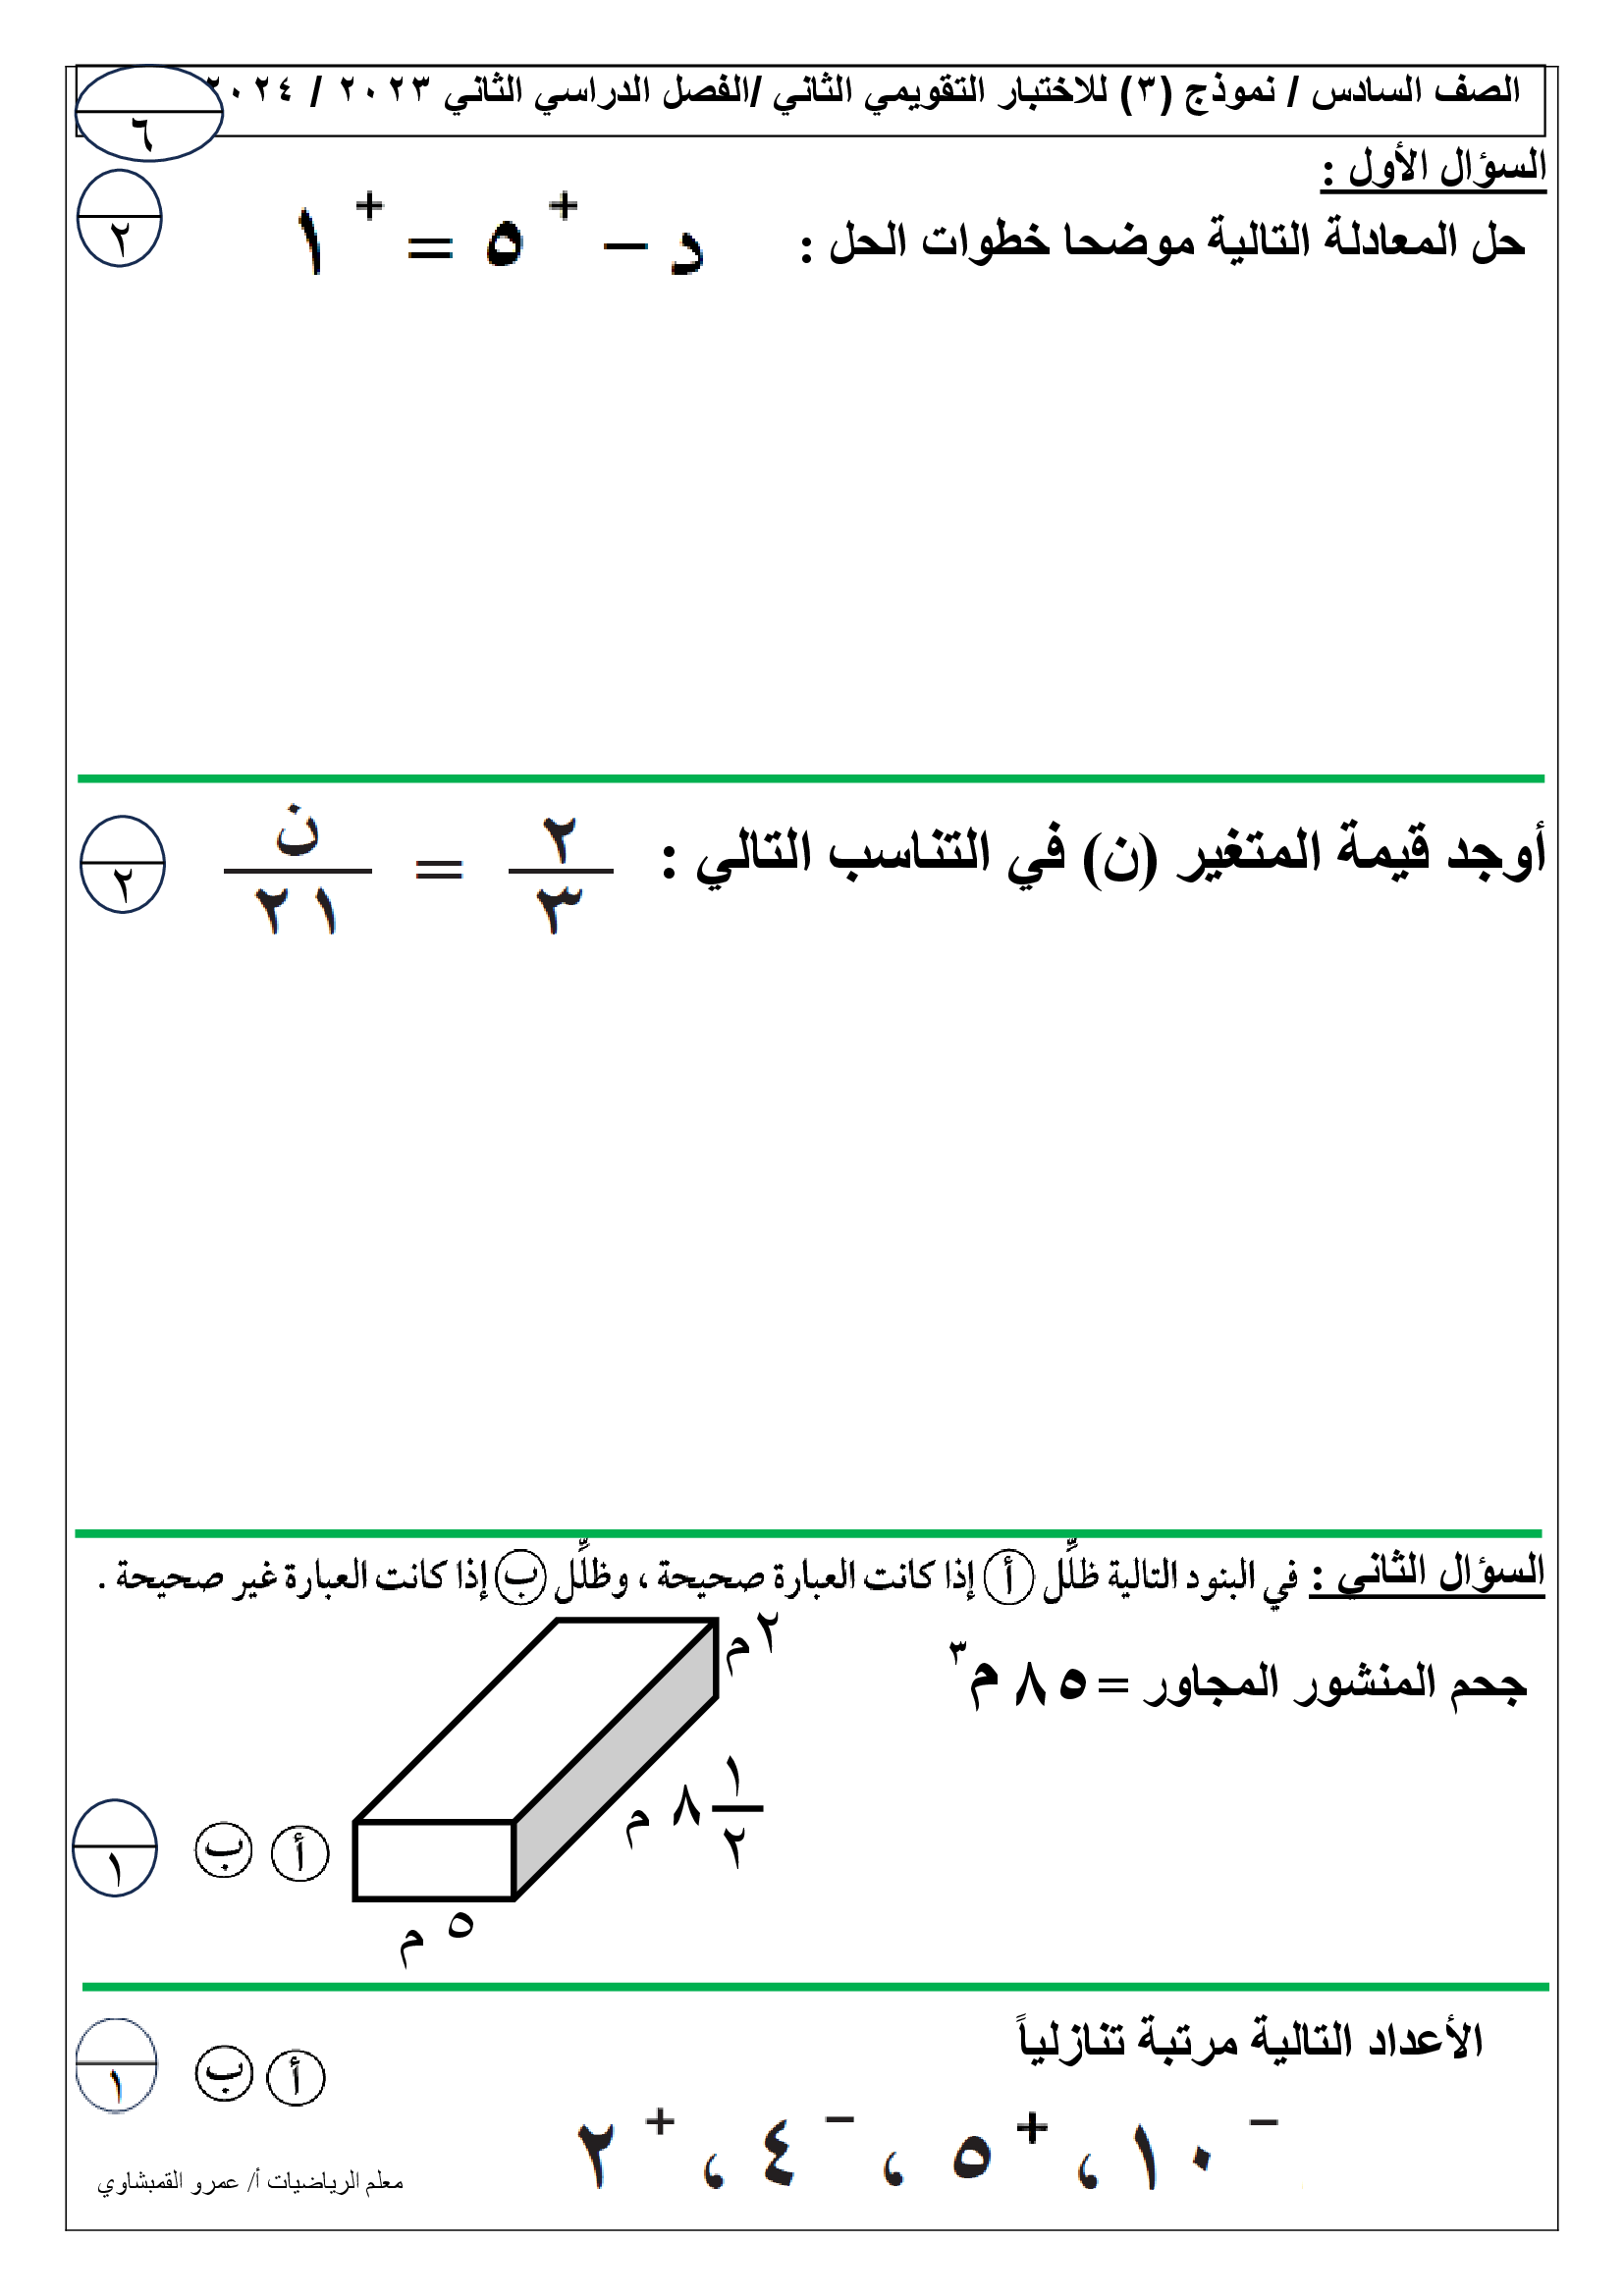Click the score circle next to the prism bubbles

[116, 1848]
